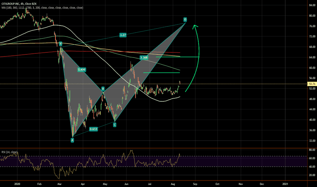Click the Mar time axis label

60,184
